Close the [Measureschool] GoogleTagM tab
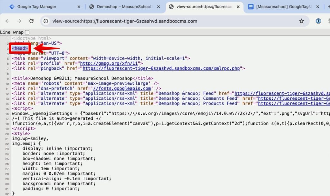The height and width of the screenshot is (196, 330). point(317,7)
